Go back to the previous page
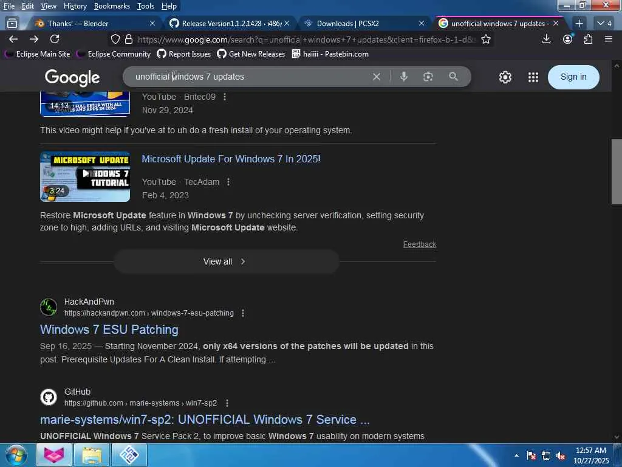 [x=13, y=39]
